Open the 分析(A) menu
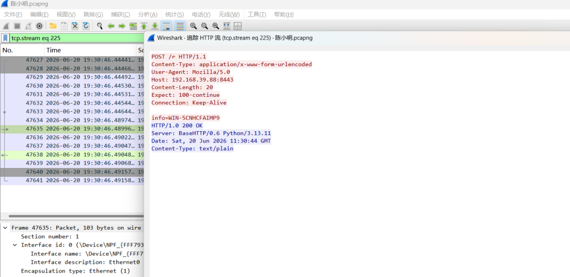 tap(148, 14)
